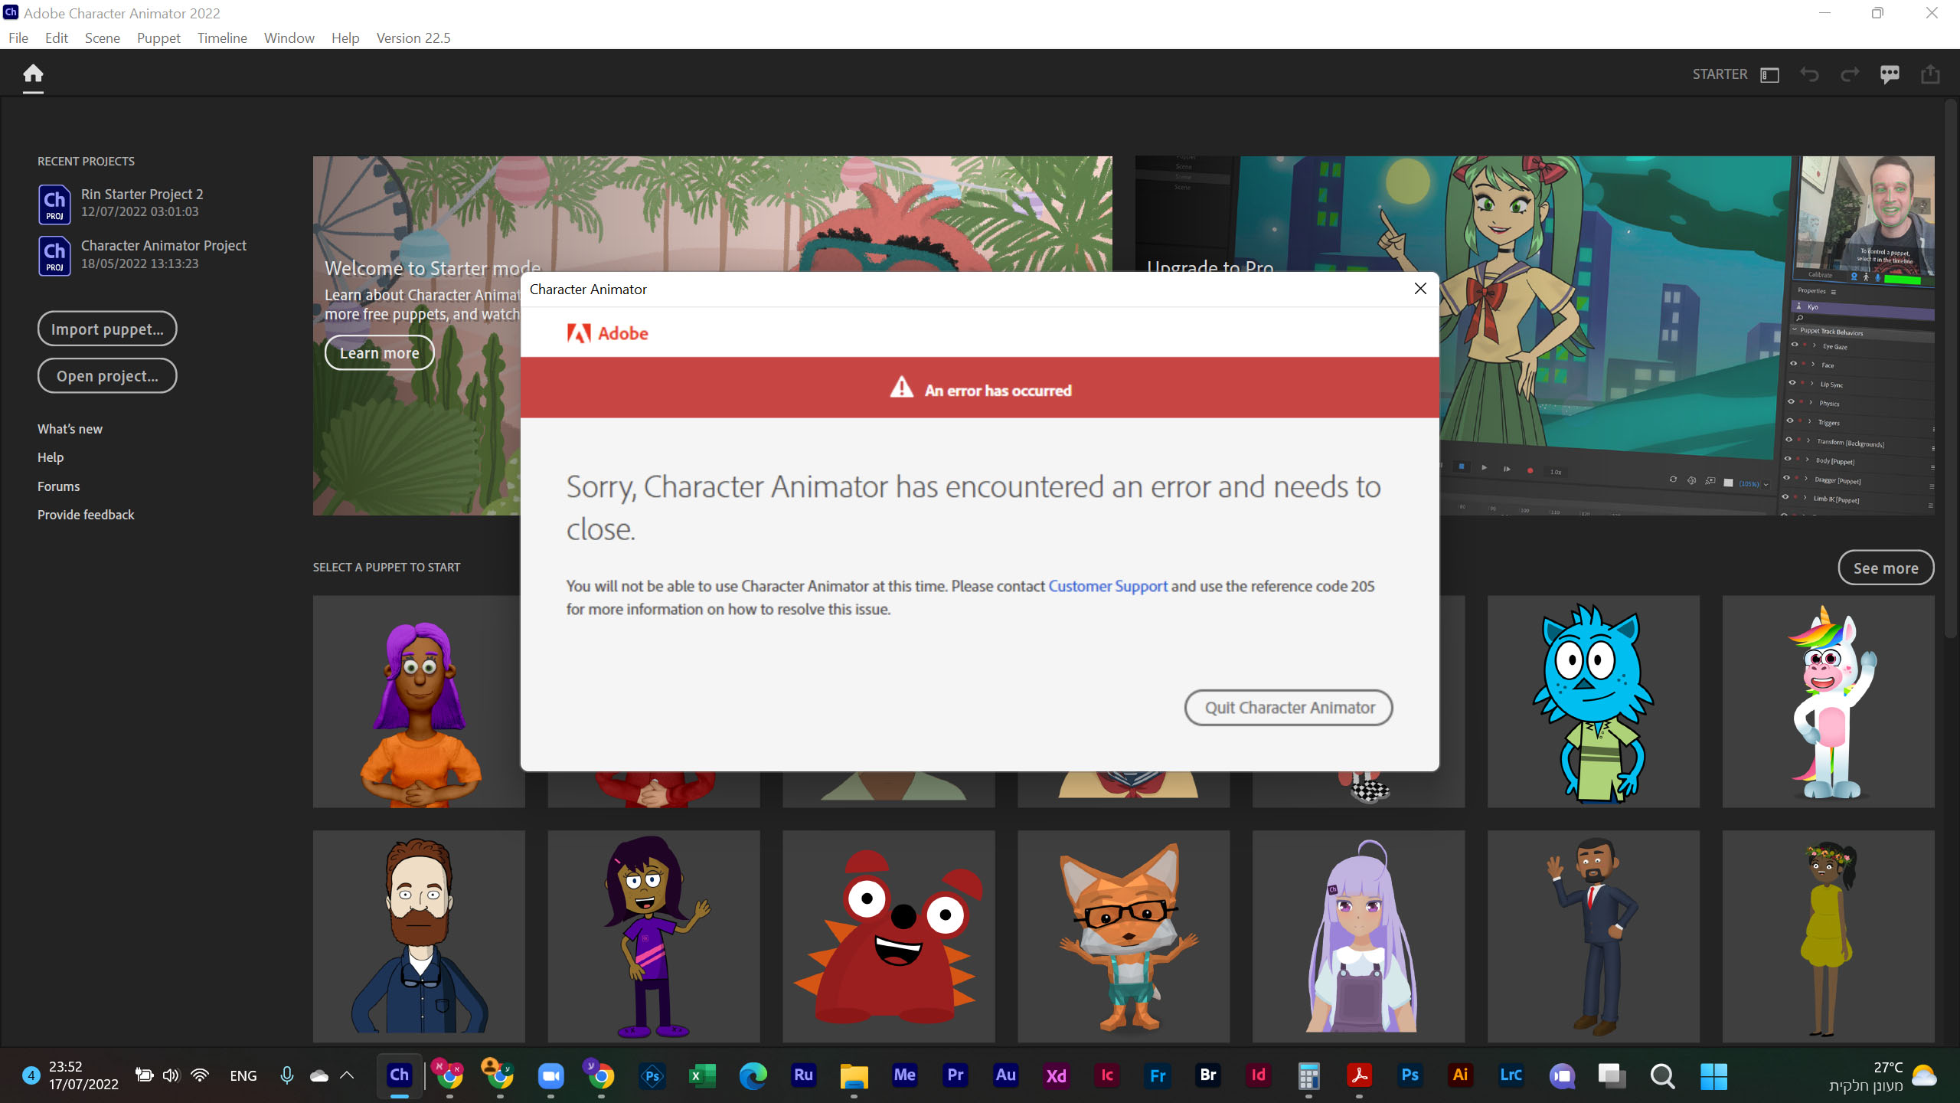The height and width of the screenshot is (1103, 1960).
Task: Open the Customer Support link in the error dialog
Action: [1108, 586]
